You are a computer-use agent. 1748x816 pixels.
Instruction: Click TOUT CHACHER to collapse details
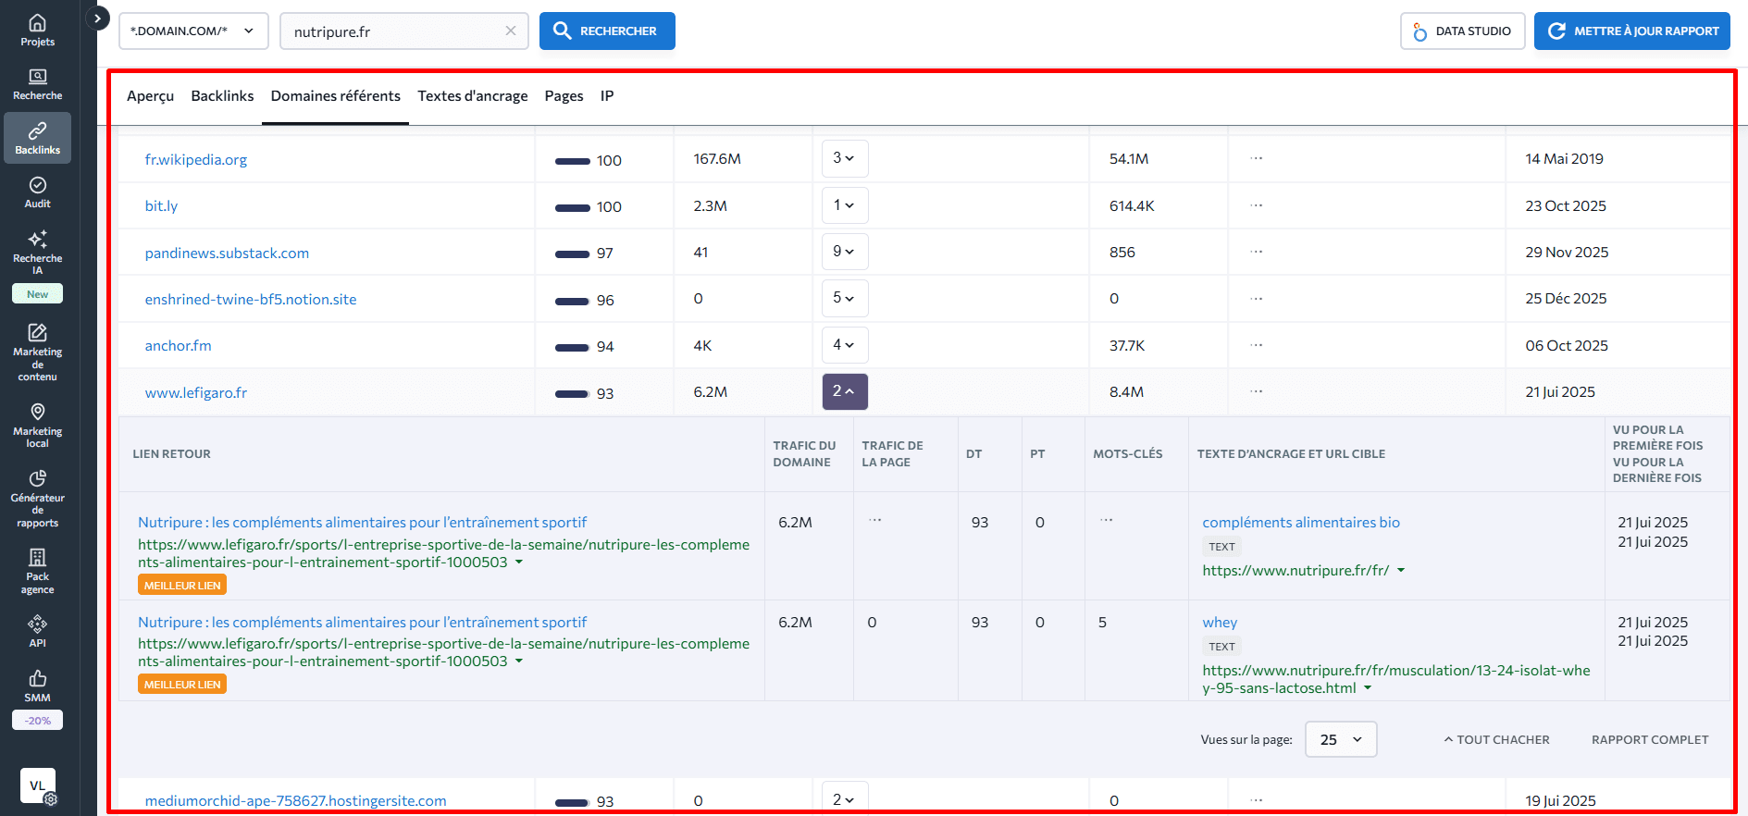[x=1496, y=739]
